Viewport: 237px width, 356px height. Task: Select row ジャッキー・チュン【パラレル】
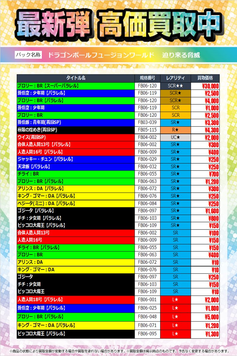point(118,159)
